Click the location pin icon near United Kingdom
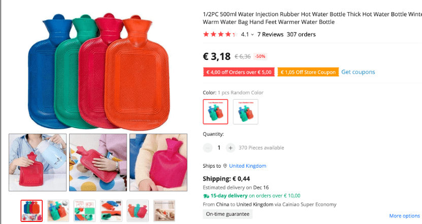Image resolution: width=422 pixels, height=224 pixels. [225, 166]
